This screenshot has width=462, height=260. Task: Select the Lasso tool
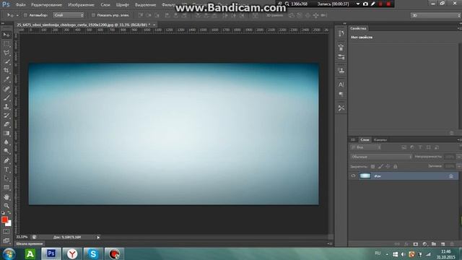point(6,53)
